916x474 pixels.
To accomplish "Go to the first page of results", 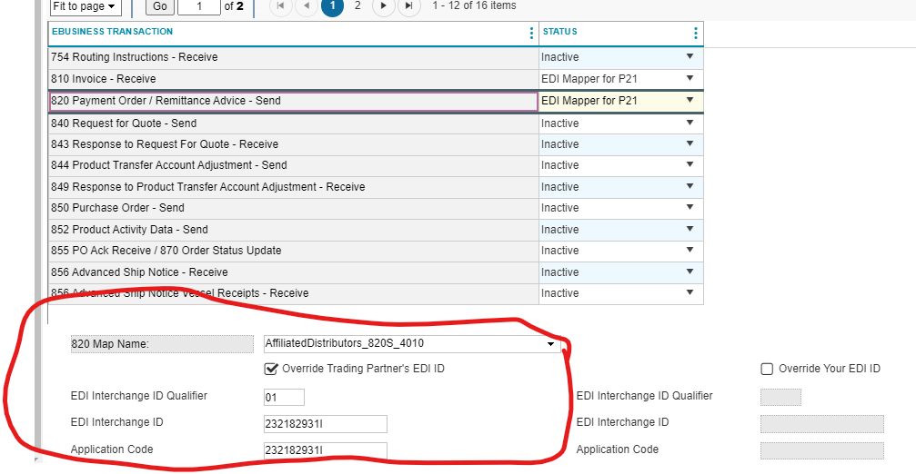I will (281, 6).
